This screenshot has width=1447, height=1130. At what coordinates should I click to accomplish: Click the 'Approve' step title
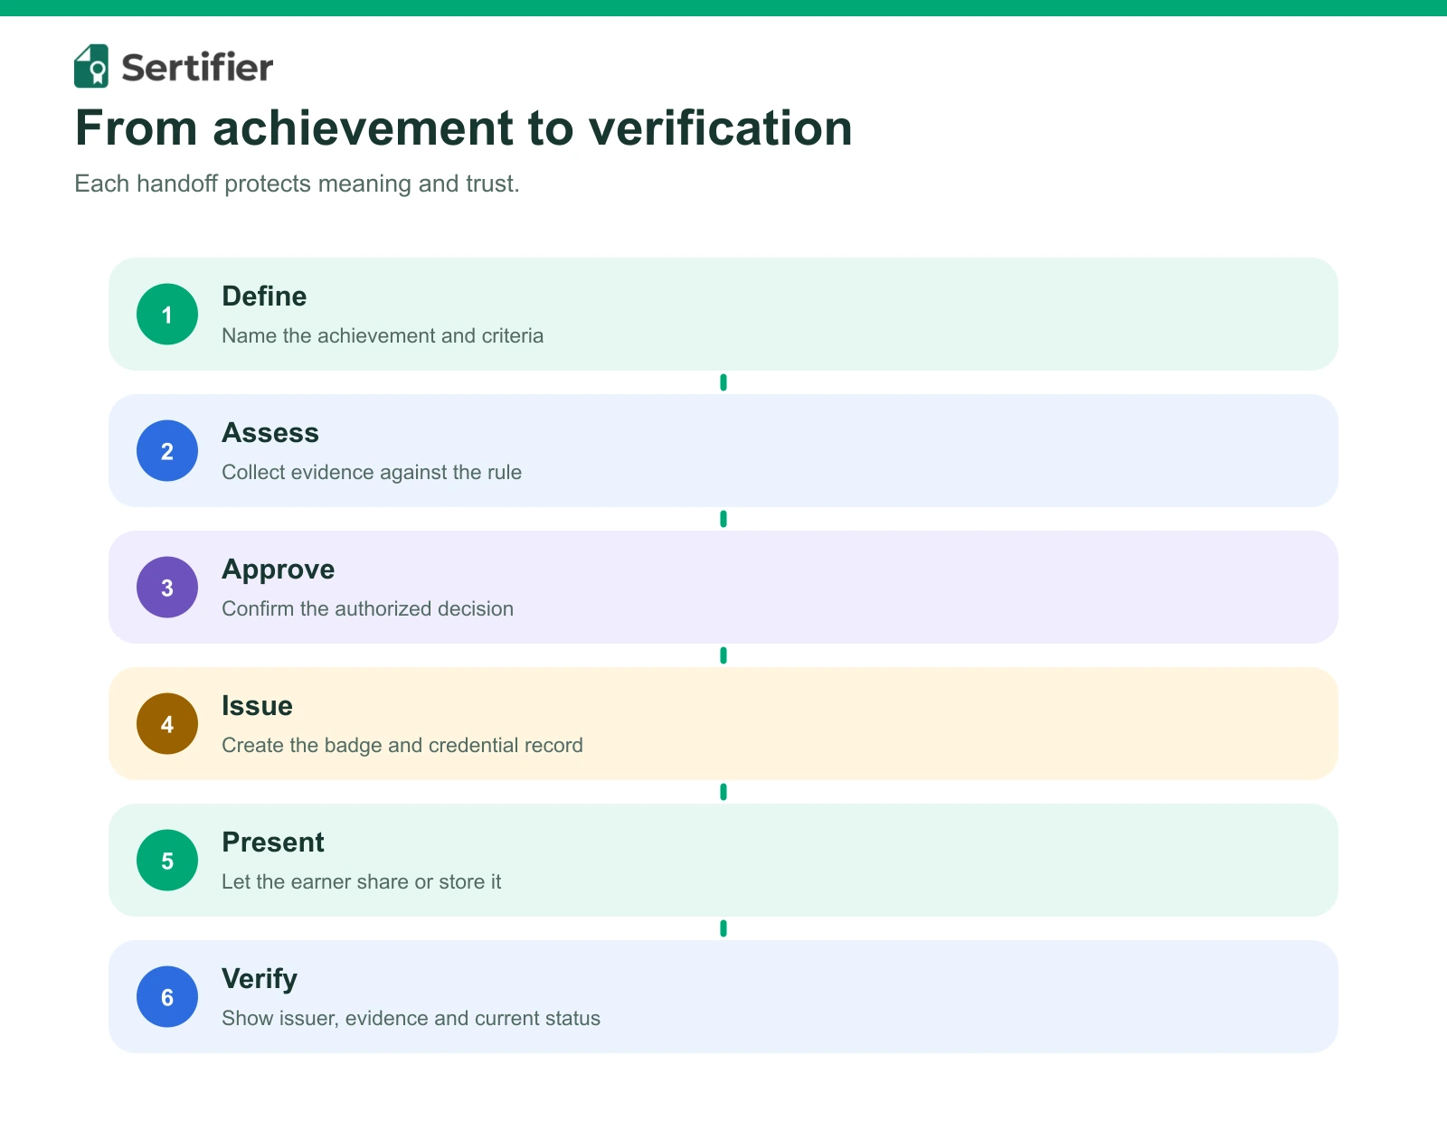pos(279,570)
